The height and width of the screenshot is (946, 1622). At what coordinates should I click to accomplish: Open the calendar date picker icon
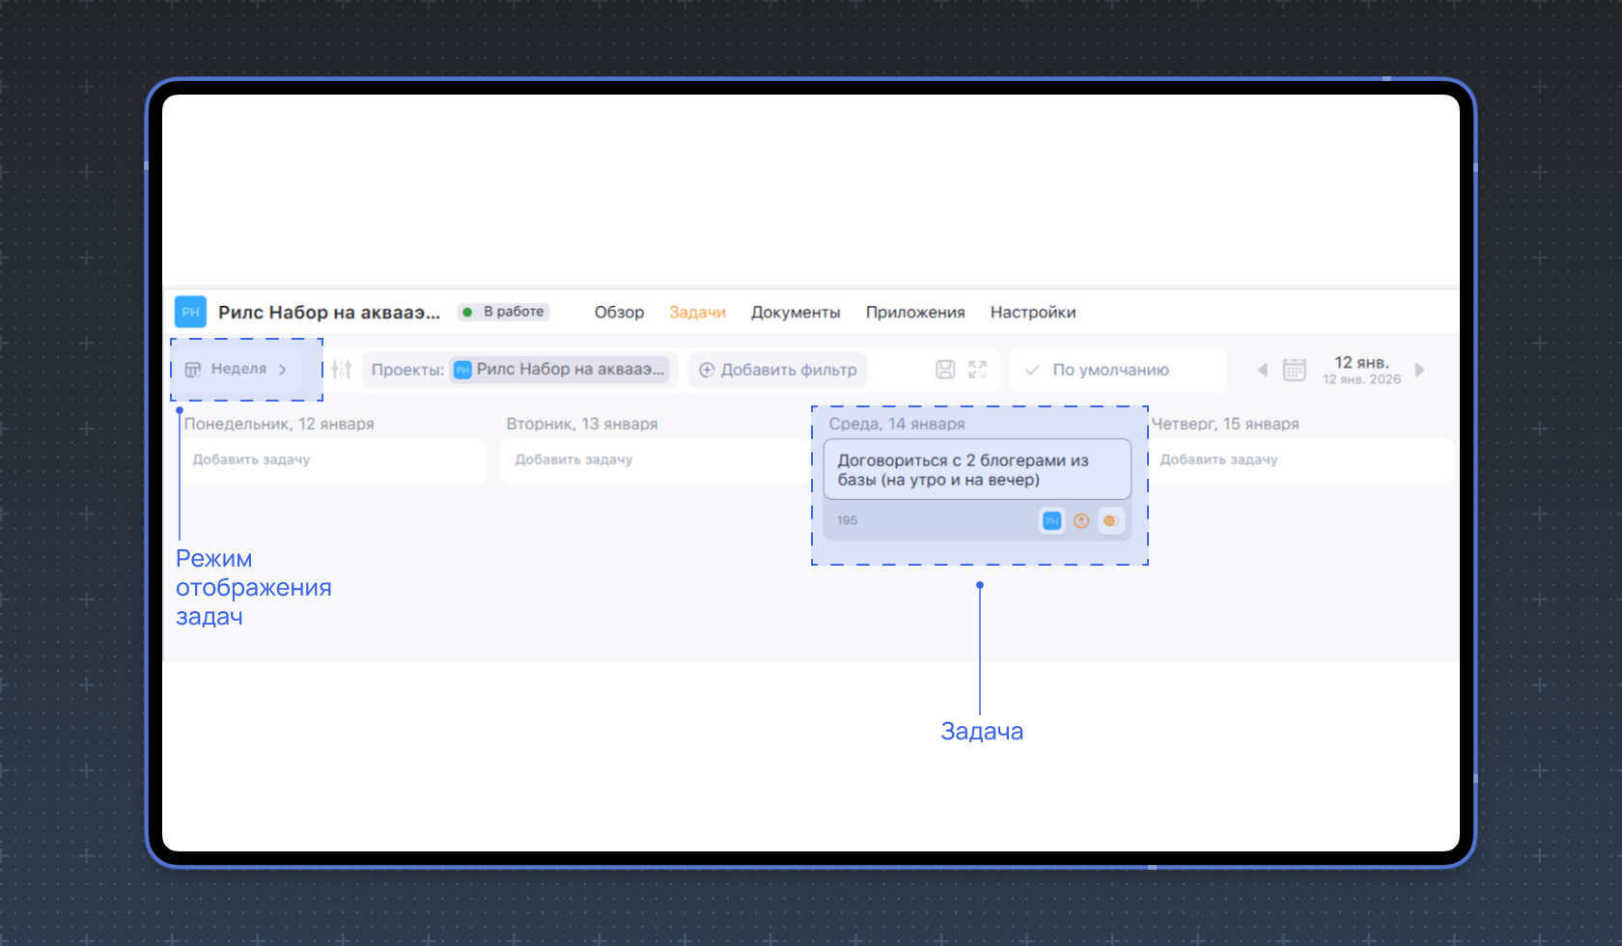(x=1294, y=370)
